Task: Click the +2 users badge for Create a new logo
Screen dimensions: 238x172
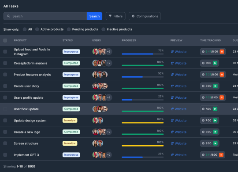Action: (x=109, y=132)
